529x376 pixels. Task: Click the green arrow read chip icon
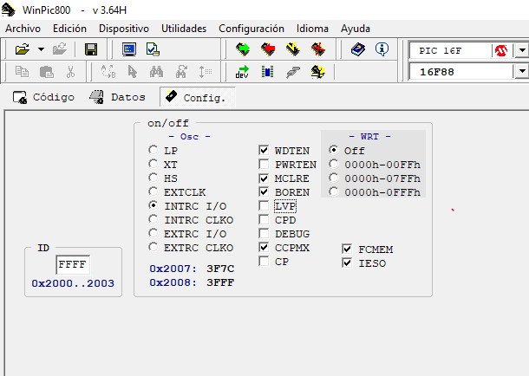click(243, 49)
